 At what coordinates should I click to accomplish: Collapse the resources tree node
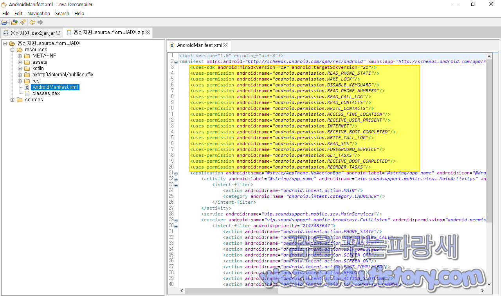pos(12,50)
